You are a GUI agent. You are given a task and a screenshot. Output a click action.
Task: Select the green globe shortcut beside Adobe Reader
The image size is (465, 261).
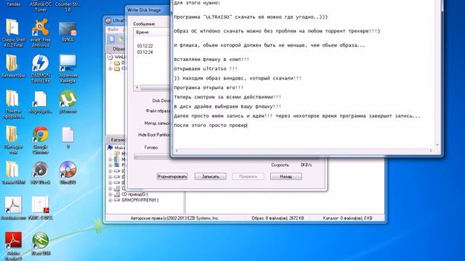[41, 244]
